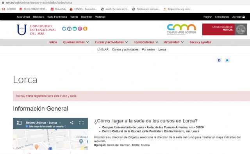Open Sede Electrónica link
This screenshot has width=250, height=154.
coord(57,17)
